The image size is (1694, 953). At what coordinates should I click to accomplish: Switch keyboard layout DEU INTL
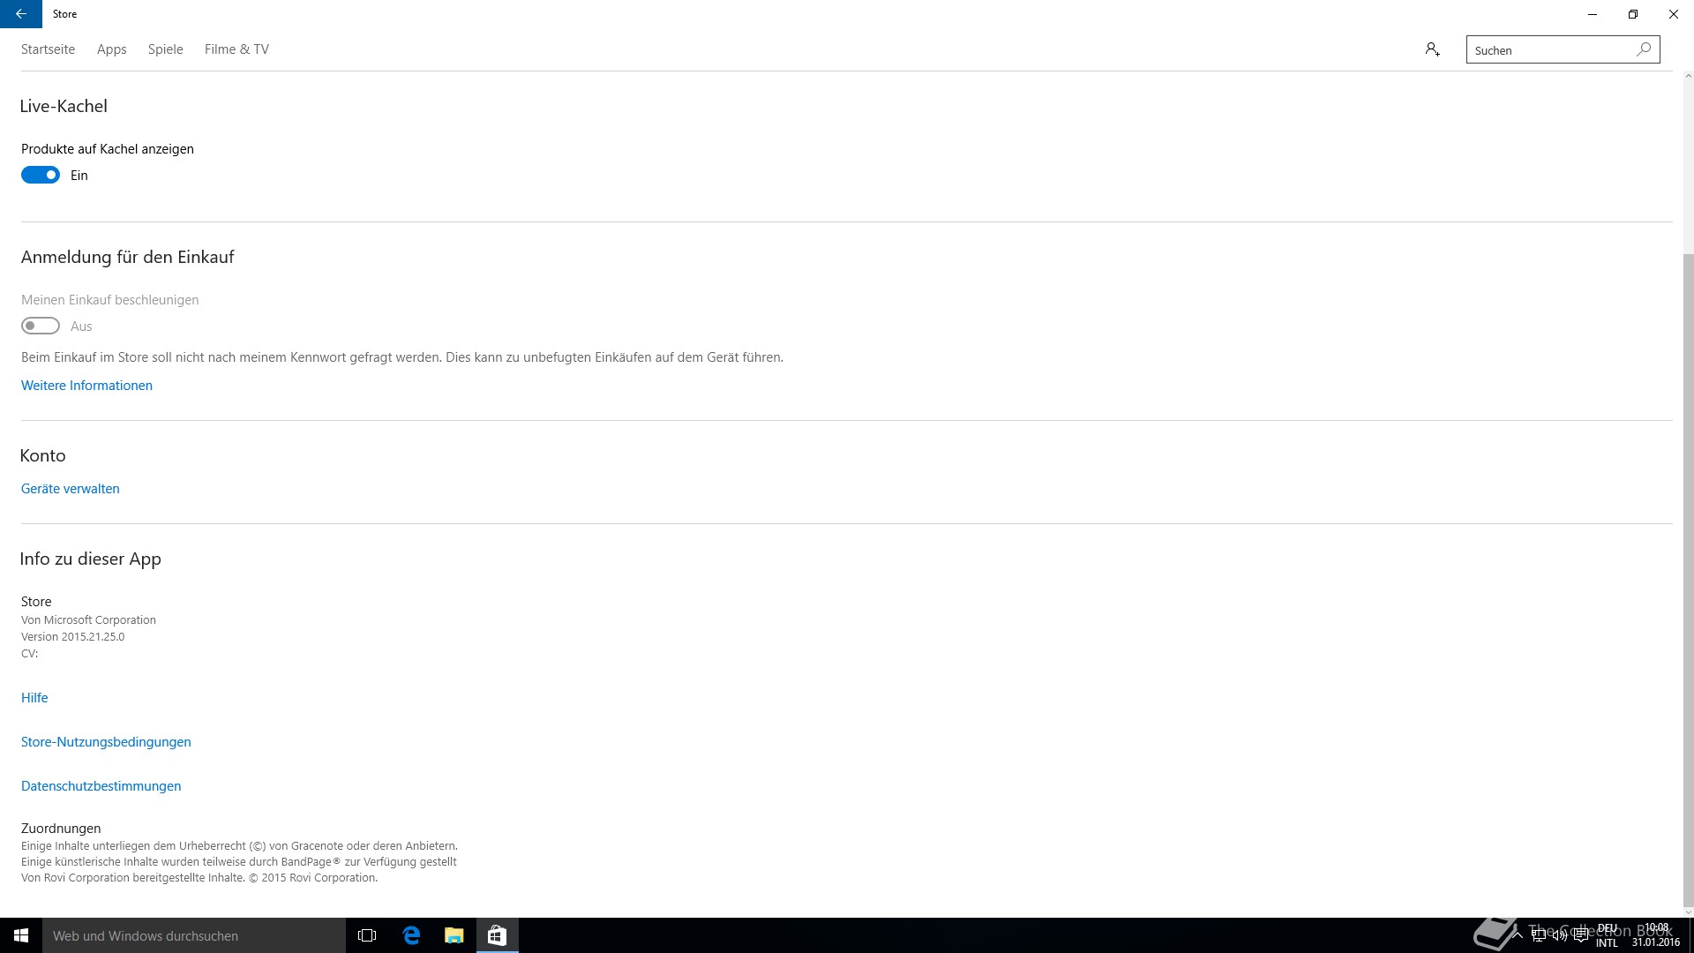click(1607, 935)
